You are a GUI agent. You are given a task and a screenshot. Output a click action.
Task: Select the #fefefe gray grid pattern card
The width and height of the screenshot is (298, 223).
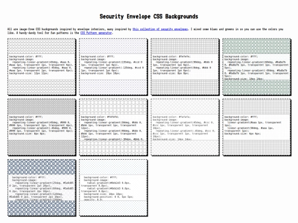click(x=185, y=67)
